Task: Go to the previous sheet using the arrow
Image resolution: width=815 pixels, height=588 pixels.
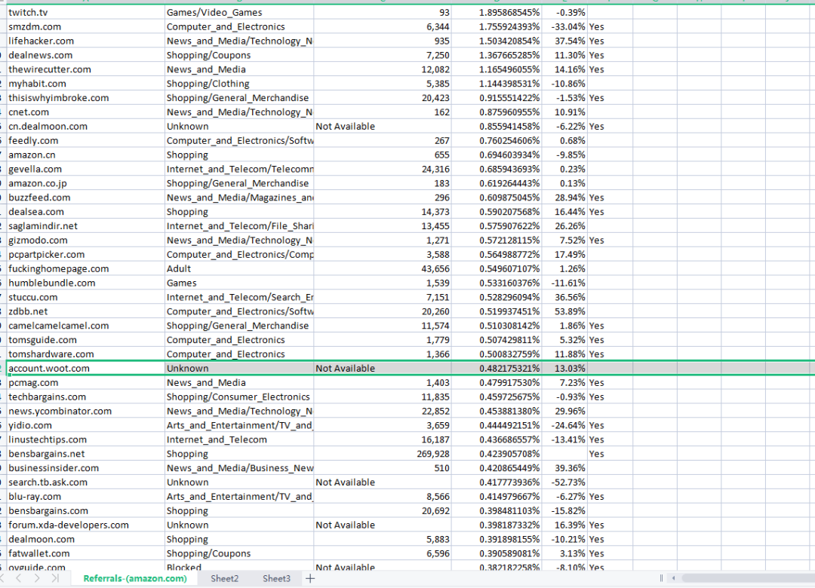Action: point(19,578)
